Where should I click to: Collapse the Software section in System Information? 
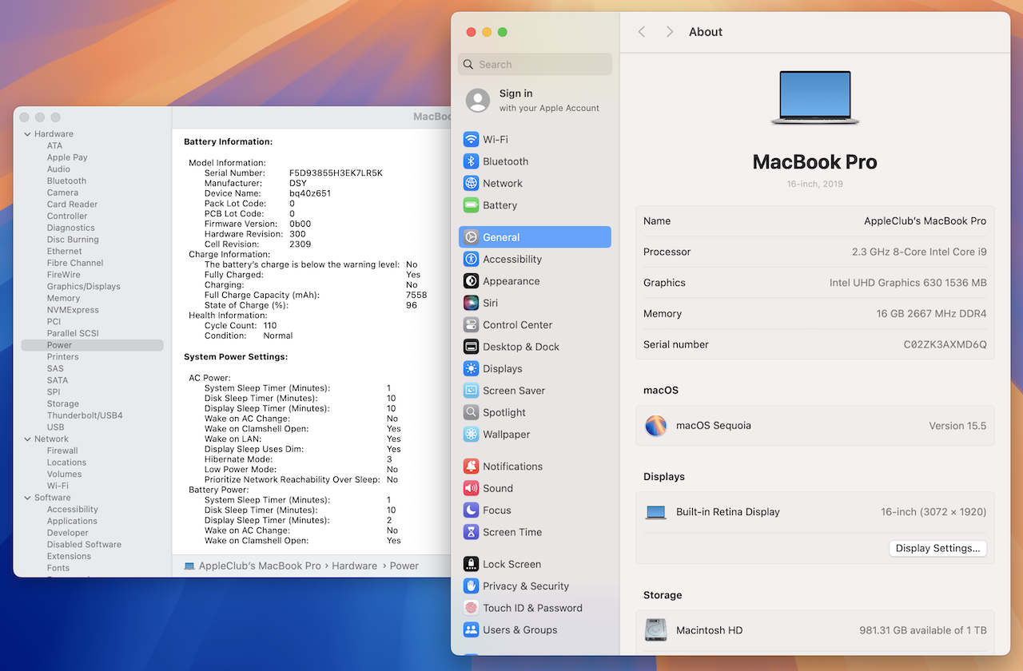[27, 498]
